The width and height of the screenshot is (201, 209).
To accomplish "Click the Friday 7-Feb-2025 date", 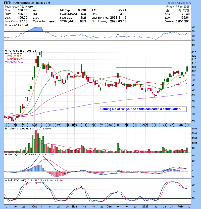I will tap(178, 7).
